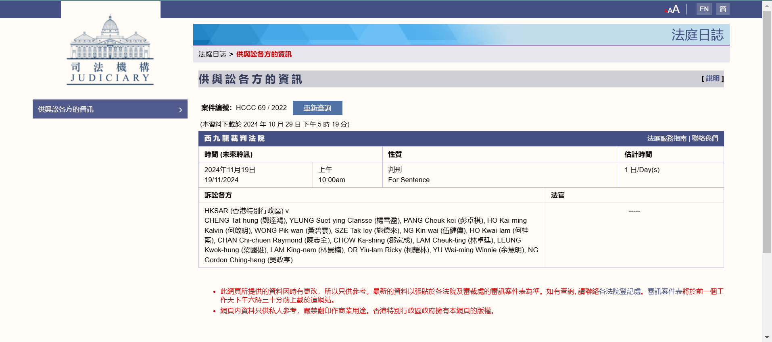Open the 法庭服務指南 link
The image size is (772, 342).
tap(667, 139)
